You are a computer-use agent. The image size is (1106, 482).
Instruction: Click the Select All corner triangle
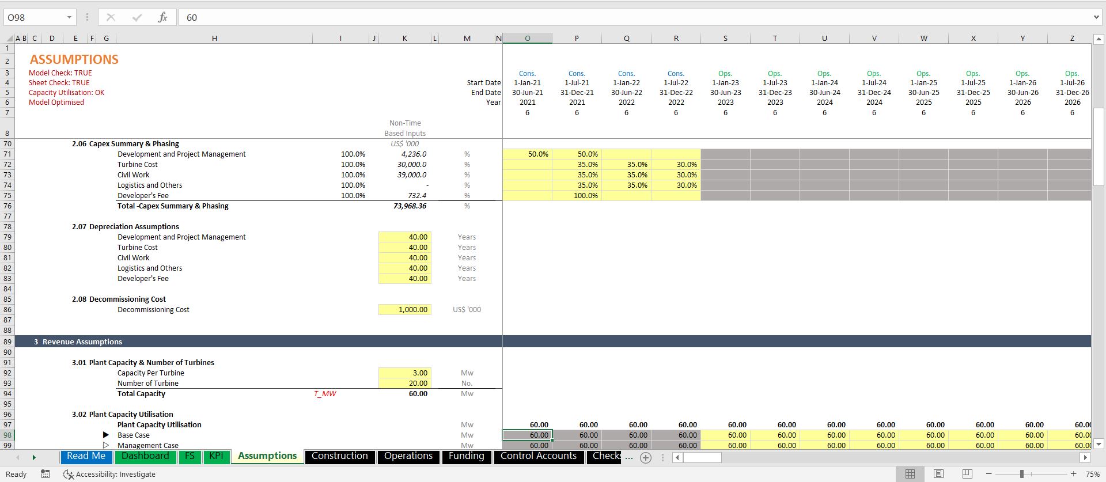9,39
